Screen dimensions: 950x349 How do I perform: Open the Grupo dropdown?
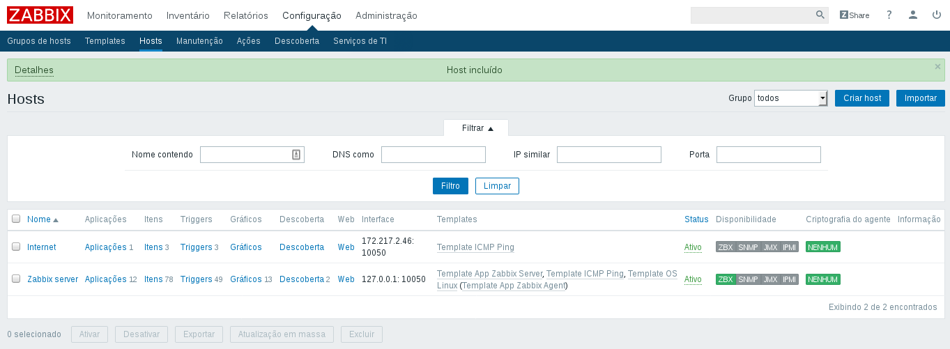790,98
